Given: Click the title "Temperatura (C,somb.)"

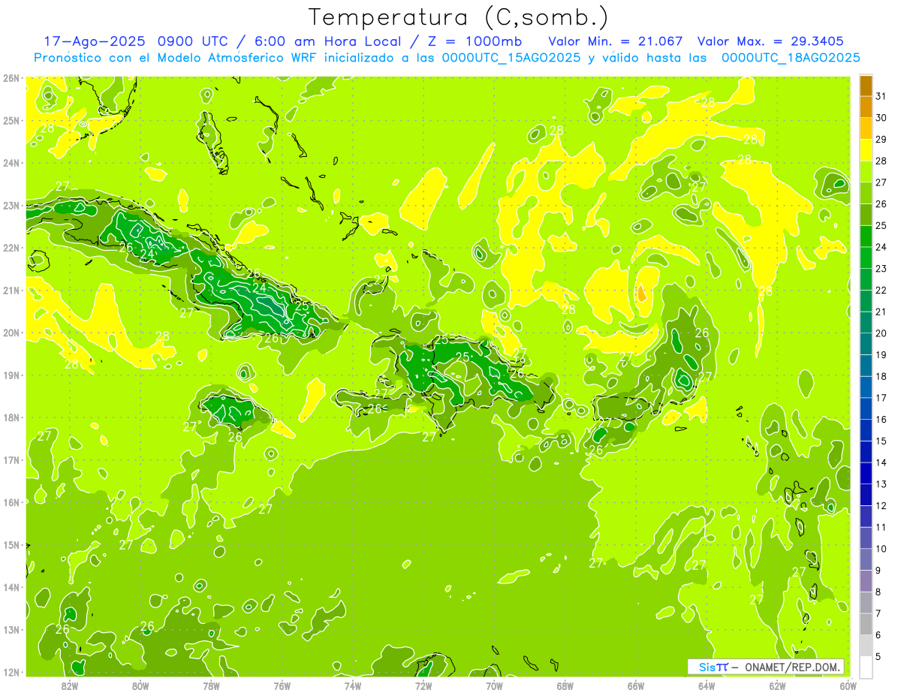Looking at the screenshot, I should tap(459, 17).
